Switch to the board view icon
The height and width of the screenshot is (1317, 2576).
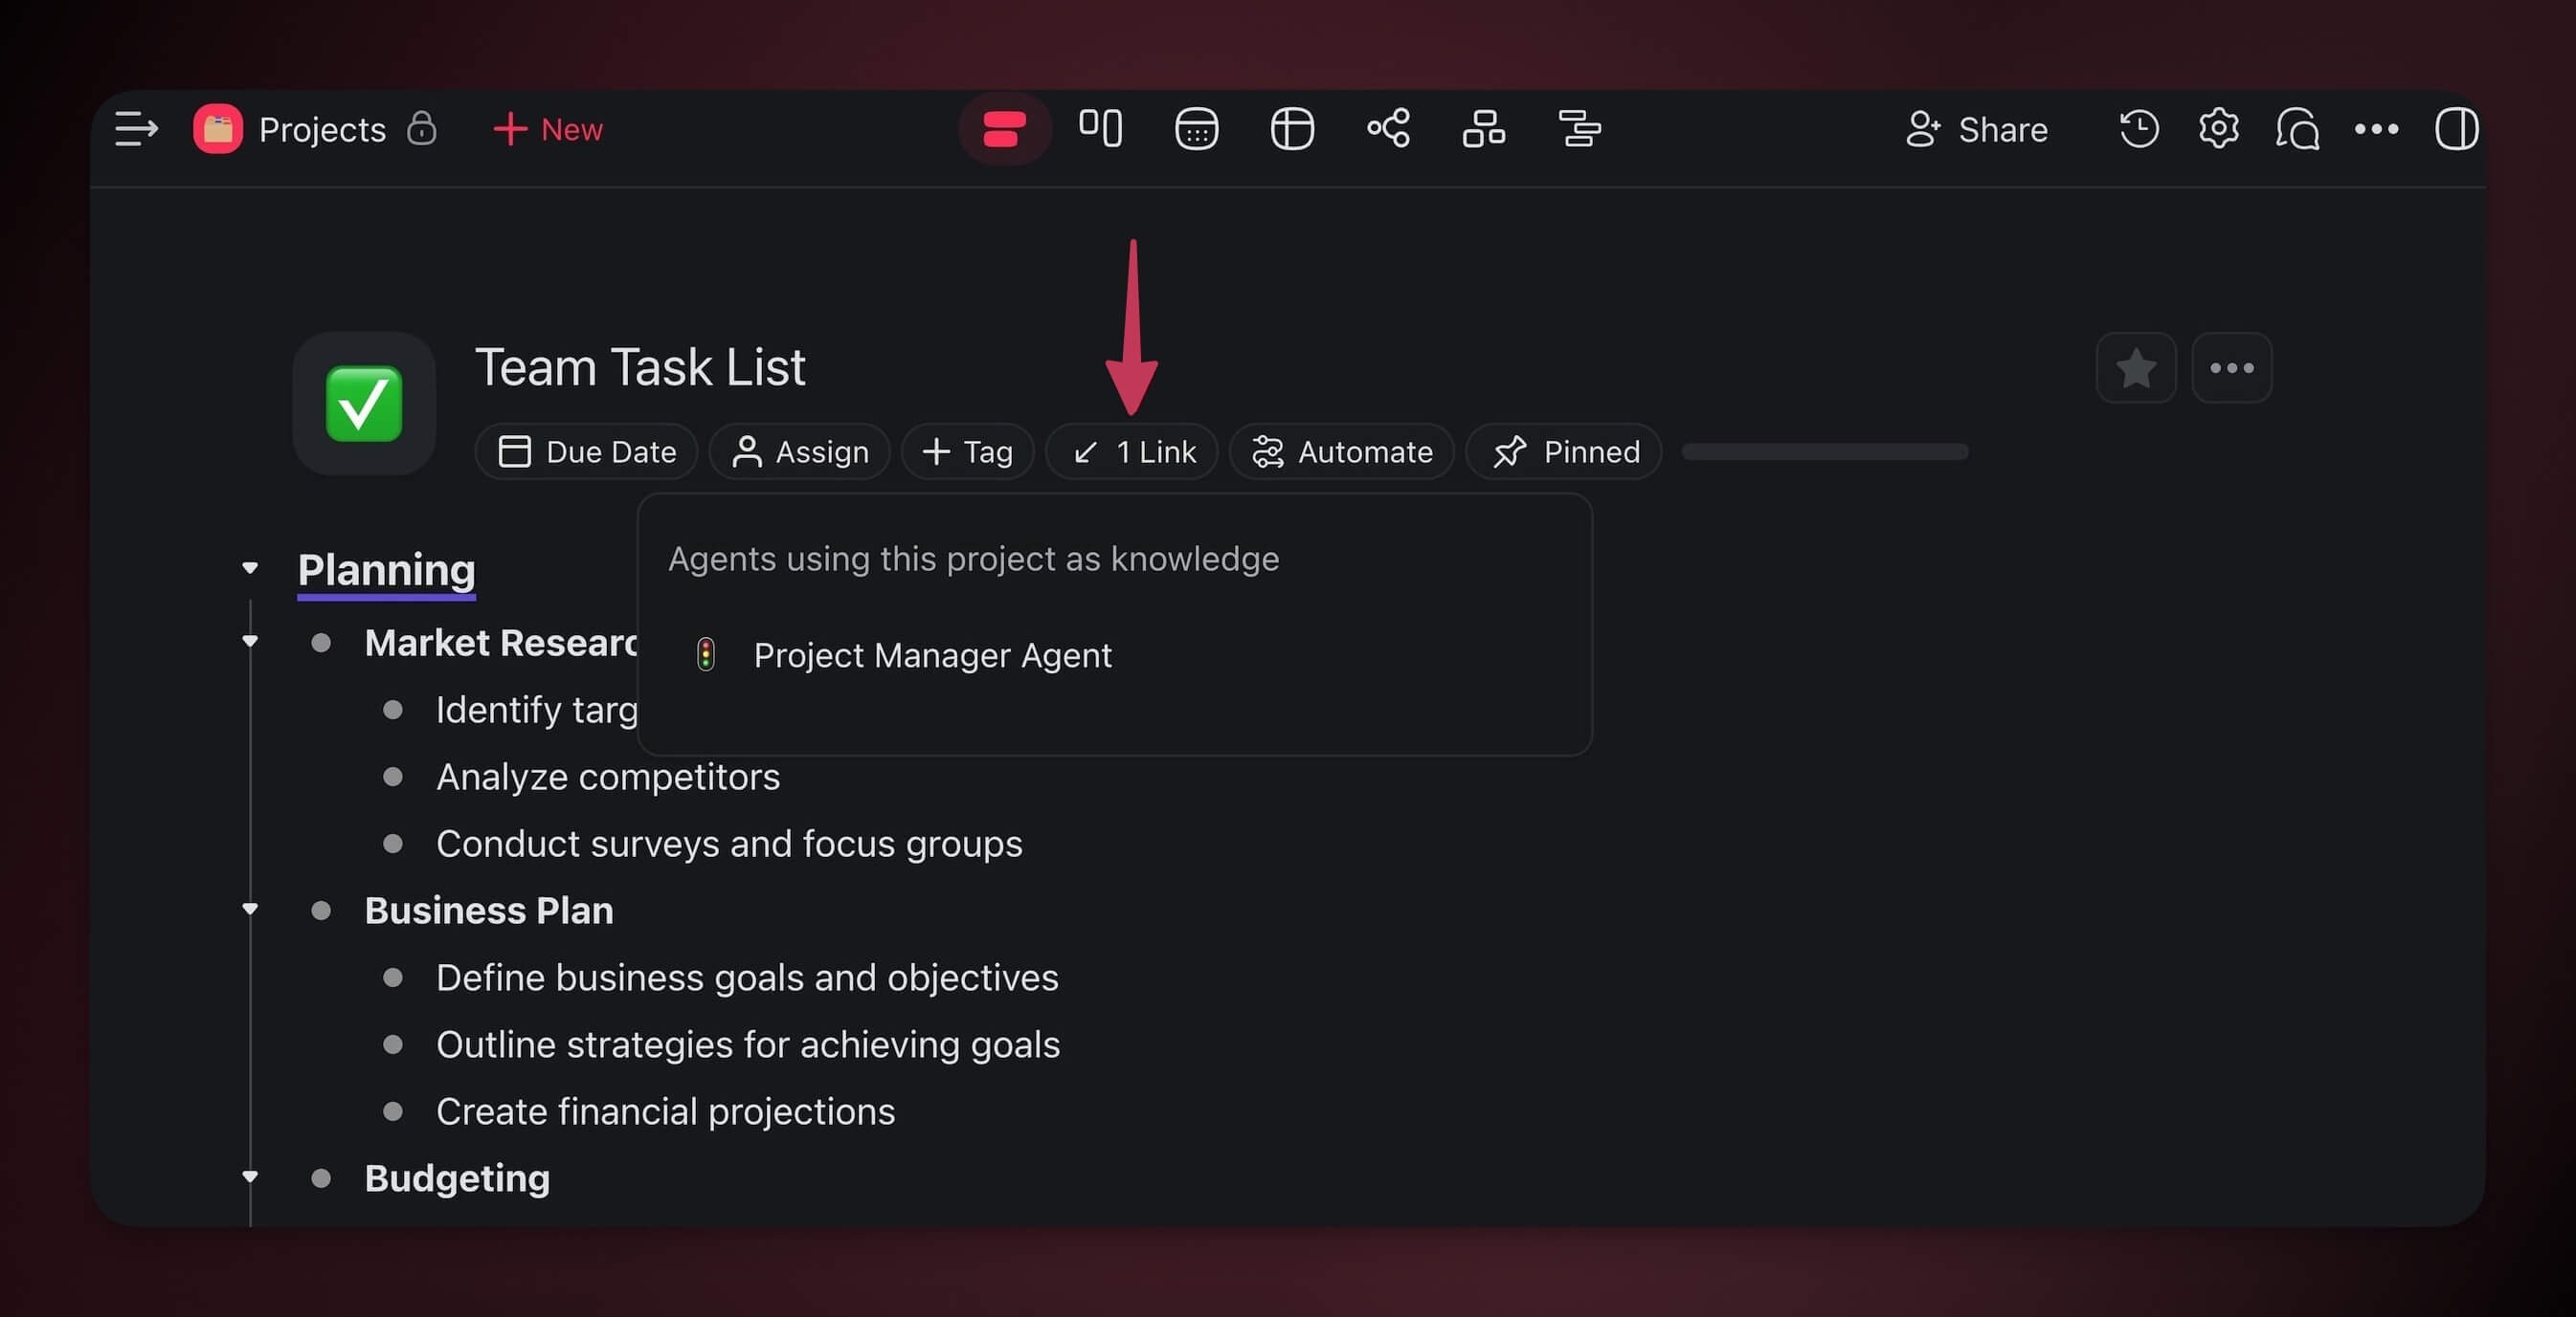pyautogui.click(x=1100, y=129)
